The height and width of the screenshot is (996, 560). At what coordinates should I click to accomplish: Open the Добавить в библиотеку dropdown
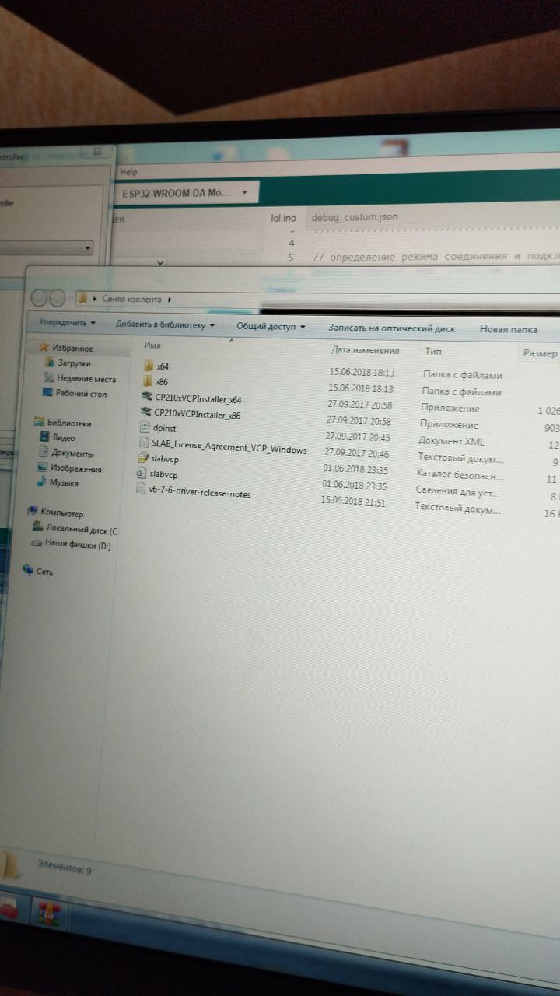pos(165,324)
